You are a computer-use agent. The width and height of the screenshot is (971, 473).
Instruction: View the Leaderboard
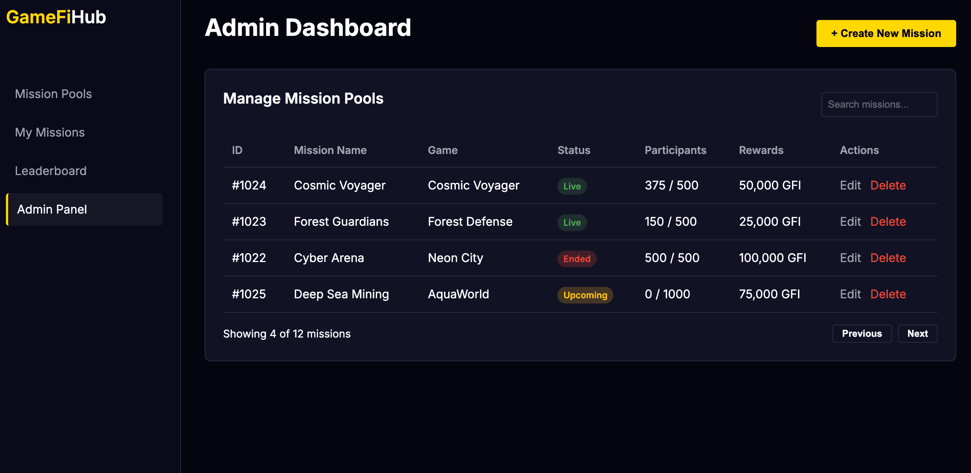51,171
